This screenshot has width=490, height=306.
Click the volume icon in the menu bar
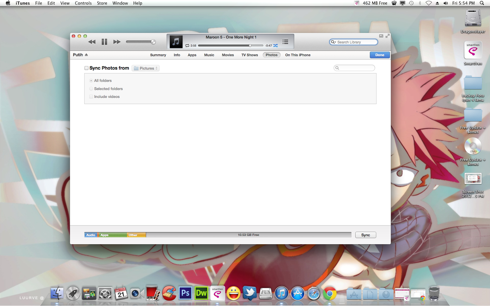[x=446, y=3]
